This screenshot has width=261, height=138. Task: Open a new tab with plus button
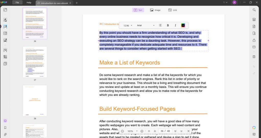click(77, 3)
